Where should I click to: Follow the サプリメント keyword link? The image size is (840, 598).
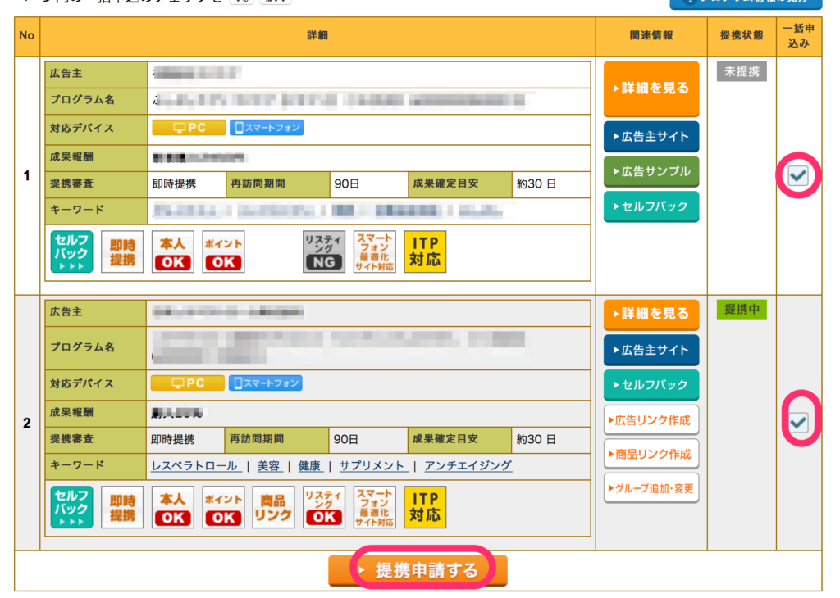pyautogui.click(x=372, y=465)
